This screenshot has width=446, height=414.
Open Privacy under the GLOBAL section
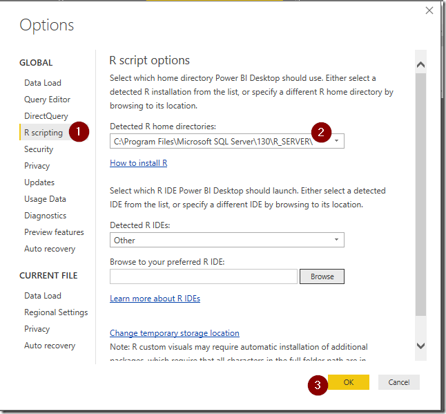pyautogui.click(x=37, y=166)
